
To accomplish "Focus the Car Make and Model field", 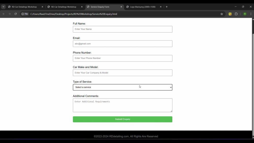I will 123,73.
